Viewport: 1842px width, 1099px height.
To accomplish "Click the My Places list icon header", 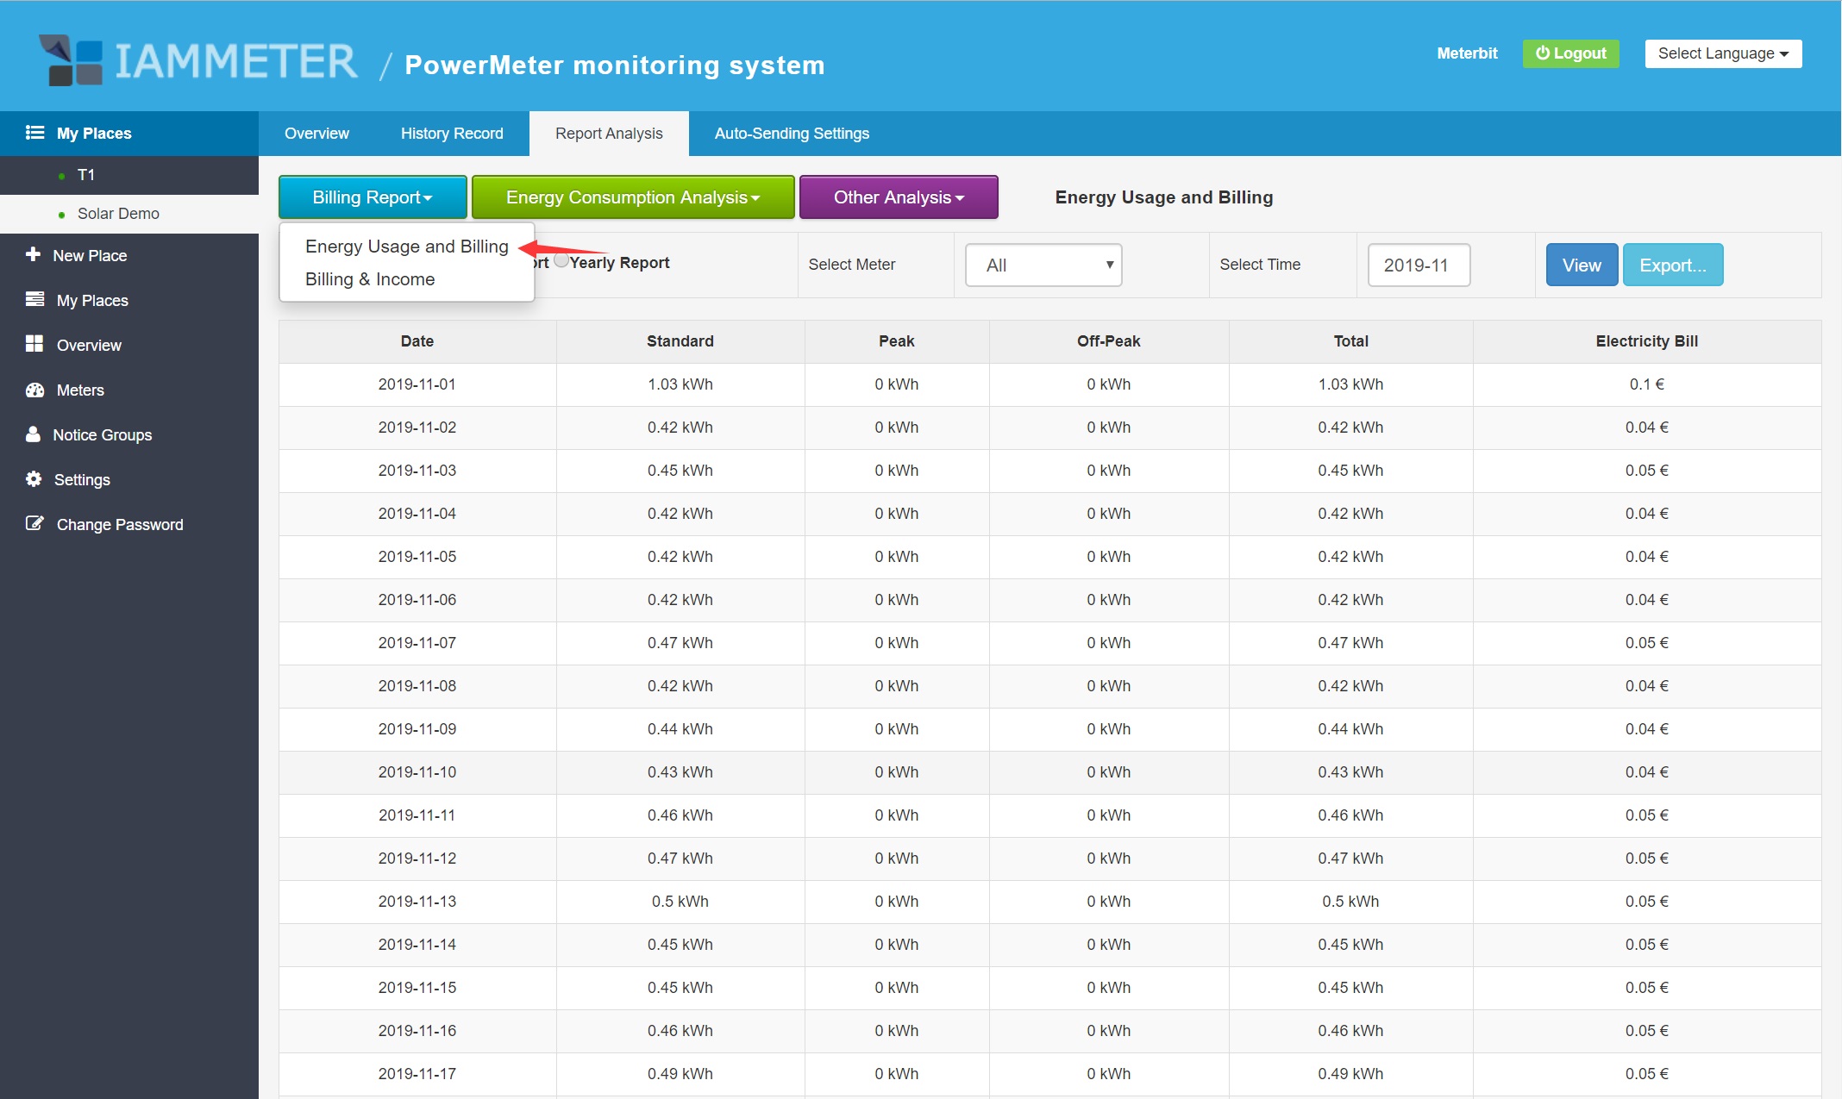I will tap(34, 133).
